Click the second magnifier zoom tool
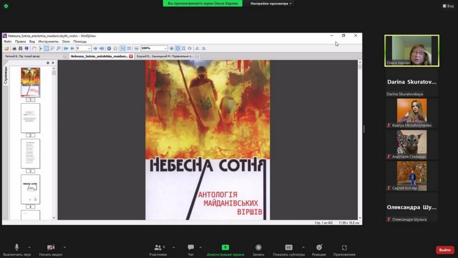The image size is (458, 258). tap(58, 48)
